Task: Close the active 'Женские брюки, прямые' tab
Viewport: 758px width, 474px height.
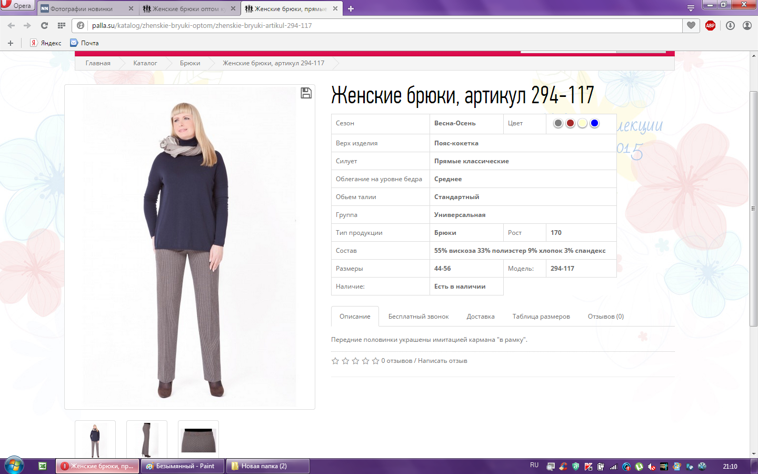Action: pos(335,8)
